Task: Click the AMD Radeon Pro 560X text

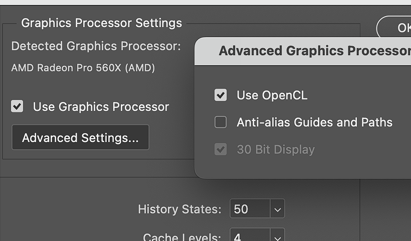Action: coord(83,68)
